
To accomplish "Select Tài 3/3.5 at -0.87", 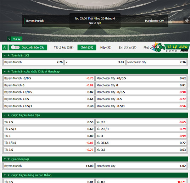I will tap(49, 143).
